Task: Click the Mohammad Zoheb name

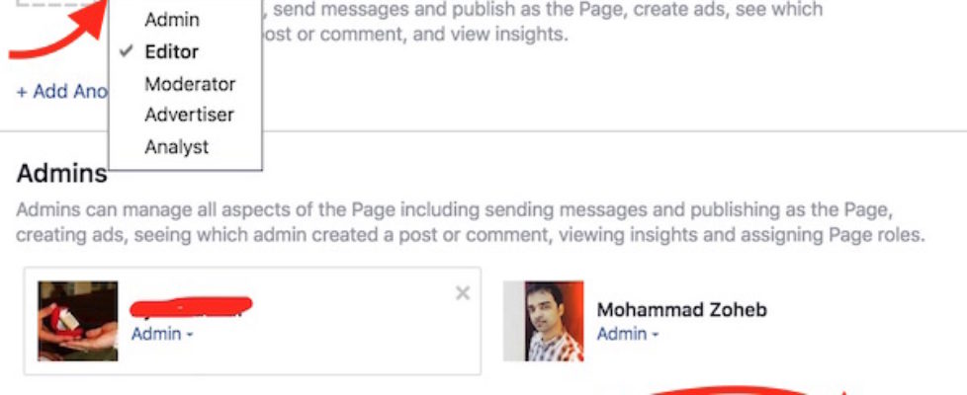Action: (x=681, y=310)
